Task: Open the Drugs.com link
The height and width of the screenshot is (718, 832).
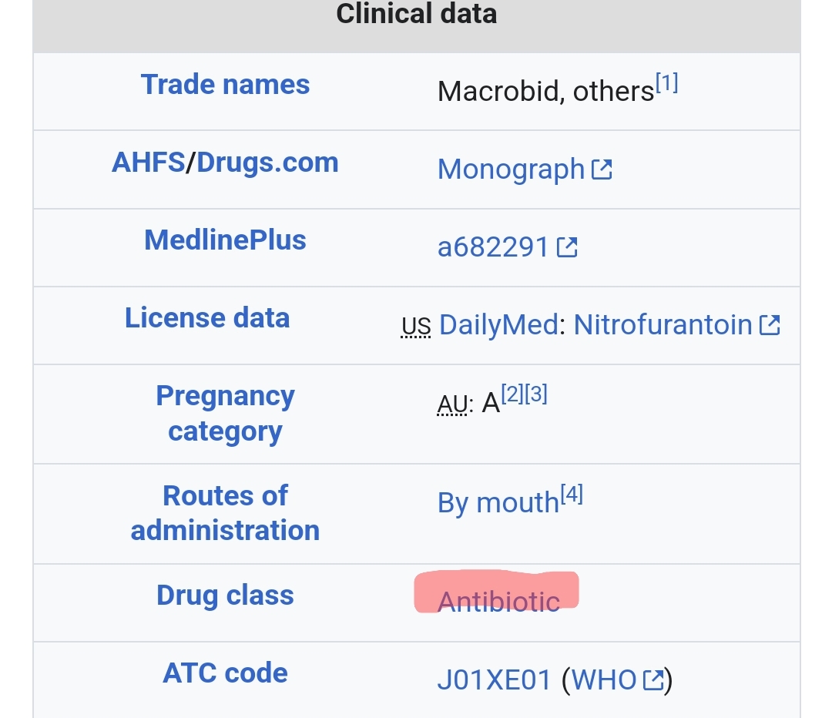Action: click(267, 163)
